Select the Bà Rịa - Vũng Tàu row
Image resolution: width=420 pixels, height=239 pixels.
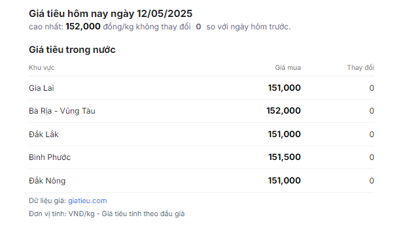click(x=201, y=111)
